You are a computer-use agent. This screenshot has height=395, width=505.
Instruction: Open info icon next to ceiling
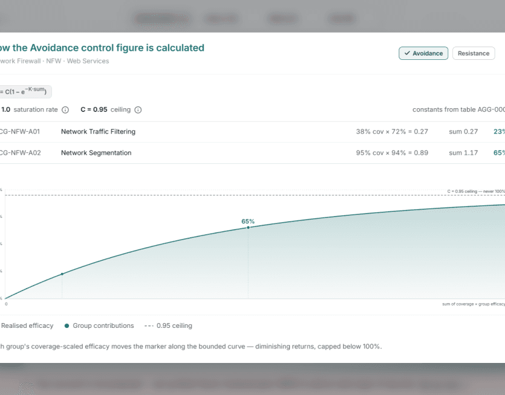coord(138,110)
